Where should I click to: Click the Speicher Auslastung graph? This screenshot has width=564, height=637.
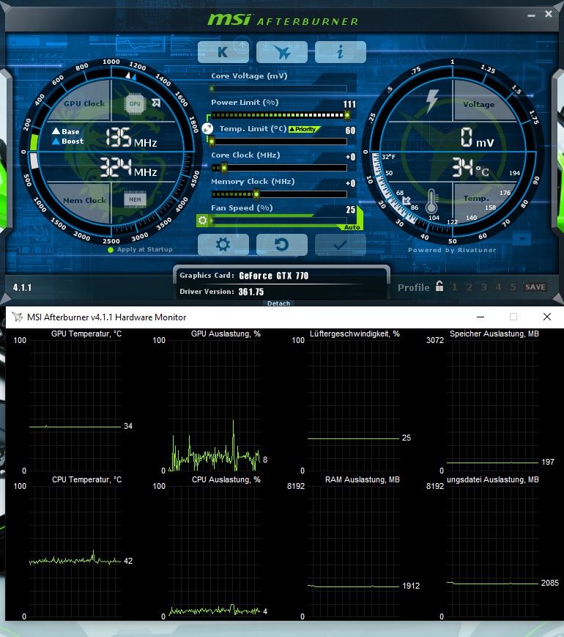(492, 405)
